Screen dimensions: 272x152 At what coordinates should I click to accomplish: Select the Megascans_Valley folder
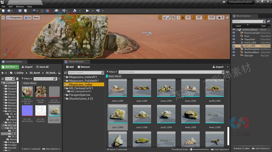84,84
